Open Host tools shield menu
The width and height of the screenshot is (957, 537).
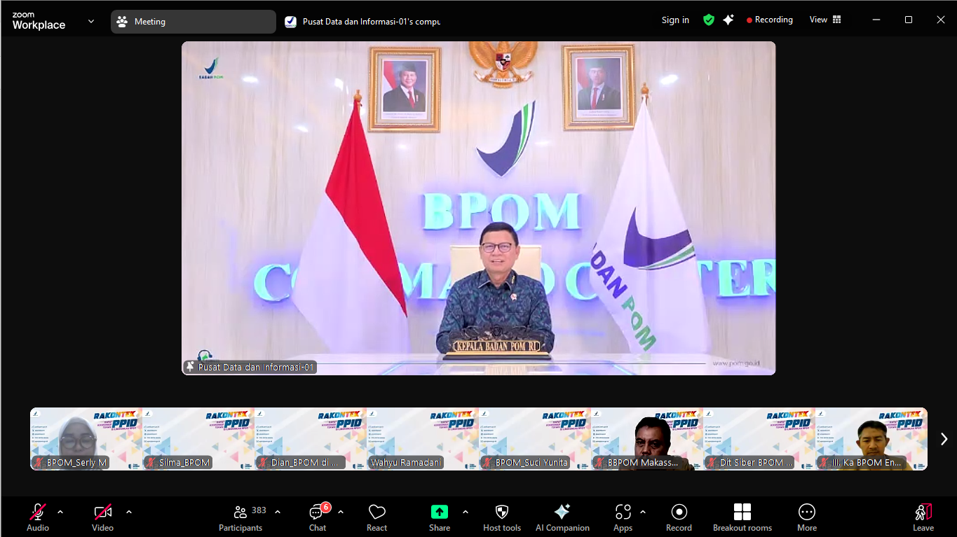[502, 517]
